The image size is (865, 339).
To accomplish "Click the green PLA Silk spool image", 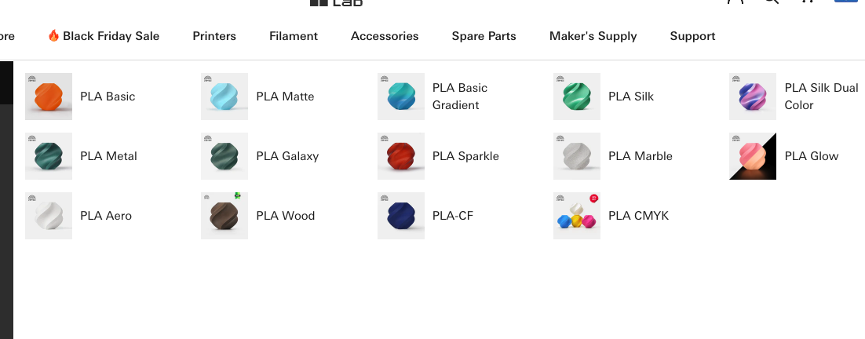I will [577, 97].
